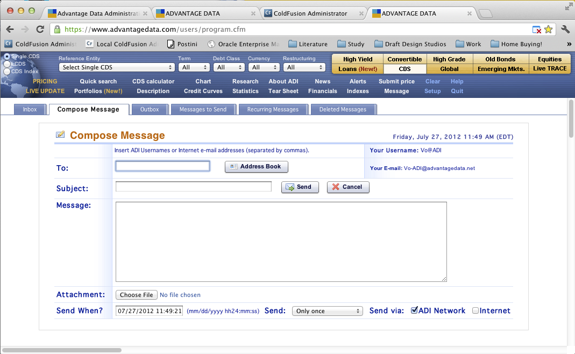Screen dimensions: 575x354
Task: Reload the page with the refresh icon
Action: [x=40, y=30]
